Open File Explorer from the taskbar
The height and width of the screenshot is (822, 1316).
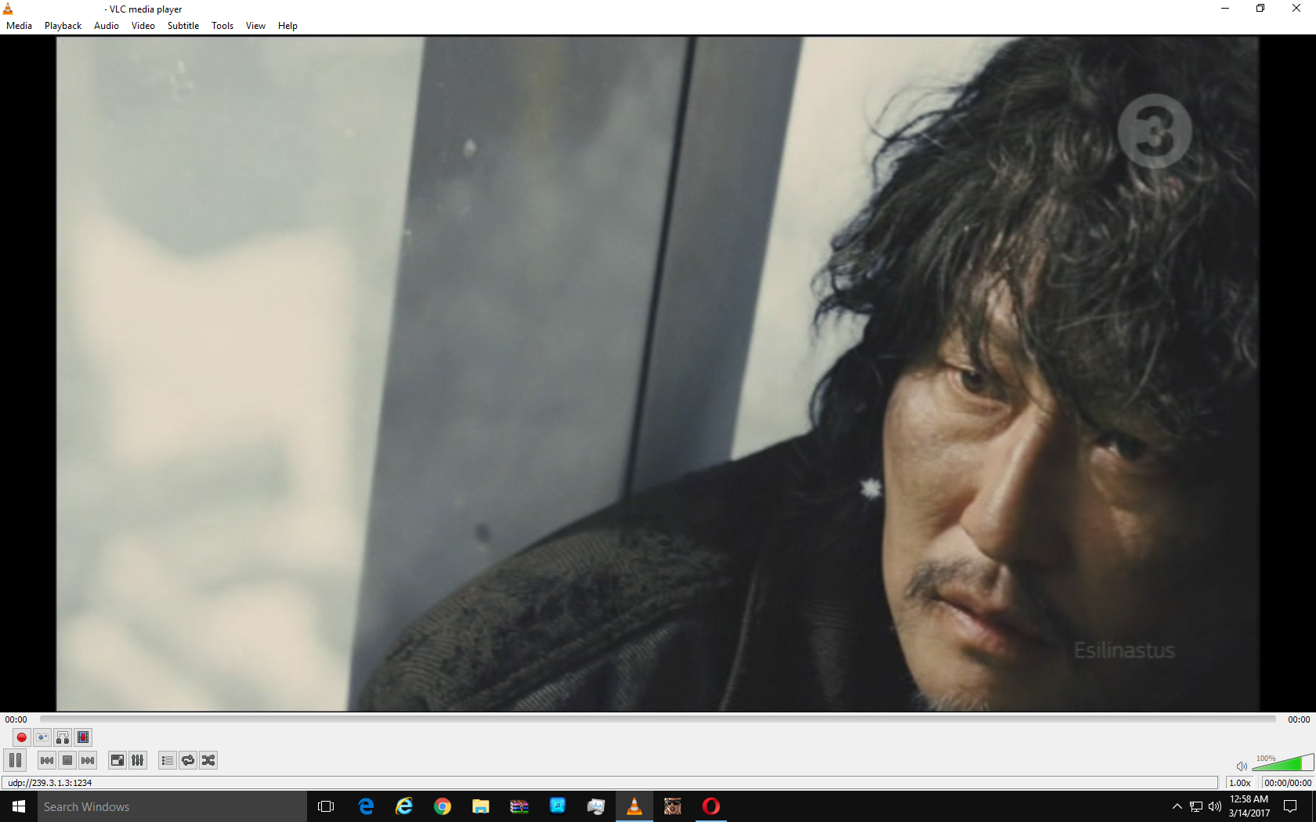tap(481, 806)
